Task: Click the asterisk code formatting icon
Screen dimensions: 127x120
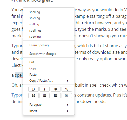Action: (56, 89)
